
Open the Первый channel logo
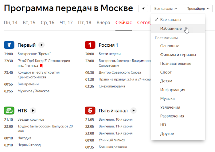click(9, 45)
